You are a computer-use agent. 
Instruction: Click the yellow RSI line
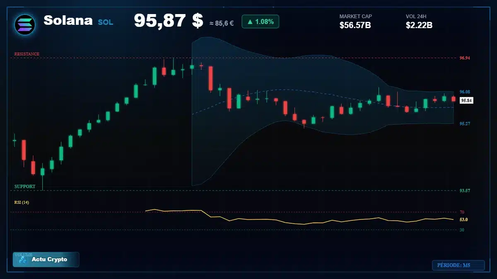[x=299, y=218]
